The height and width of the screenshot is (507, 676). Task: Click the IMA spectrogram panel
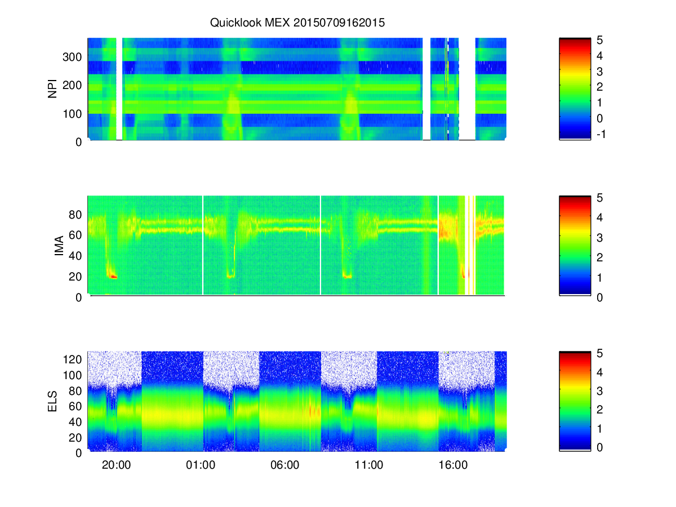(296, 245)
